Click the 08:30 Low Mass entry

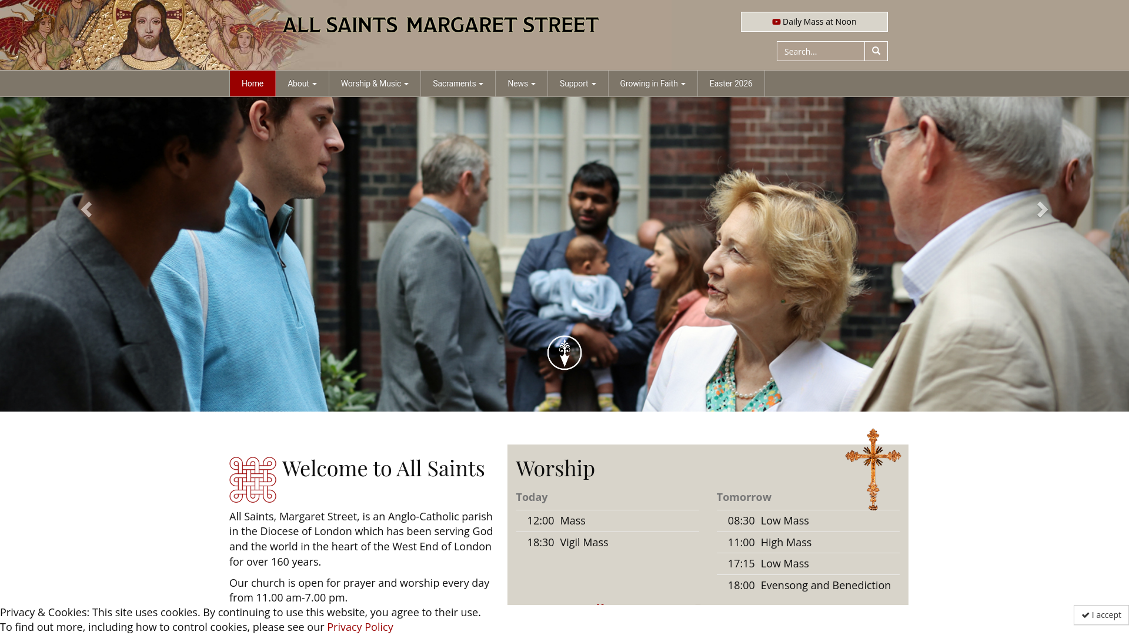(x=808, y=521)
